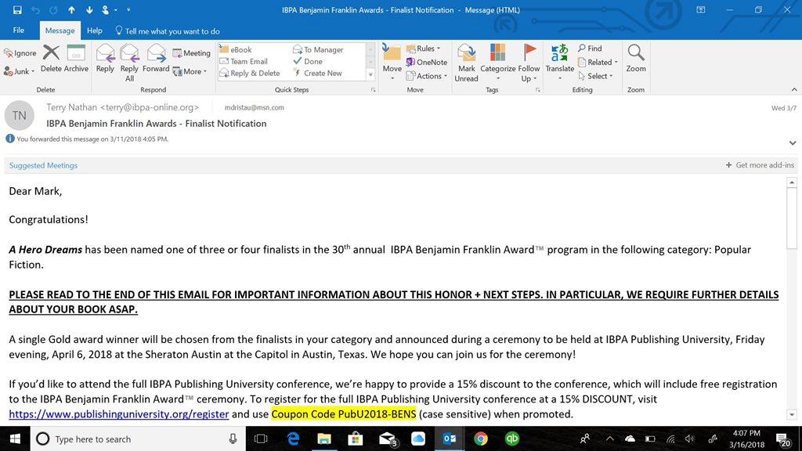This screenshot has width=802, height=451.
Task: Open the Move folder dropdown
Action: click(392, 63)
